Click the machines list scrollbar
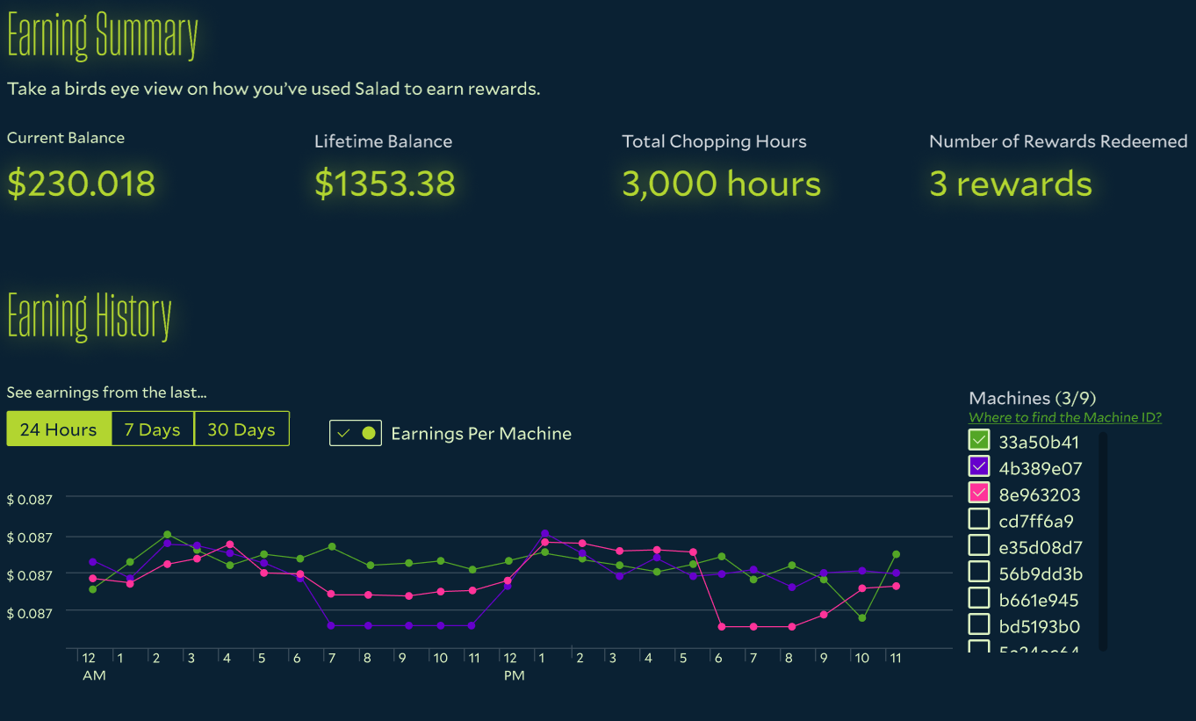The width and height of the screenshot is (1196, 721). [1103, 541]
